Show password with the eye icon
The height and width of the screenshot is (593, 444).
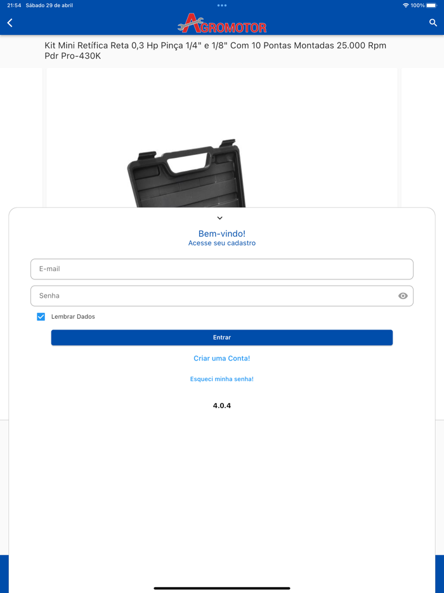403,296
